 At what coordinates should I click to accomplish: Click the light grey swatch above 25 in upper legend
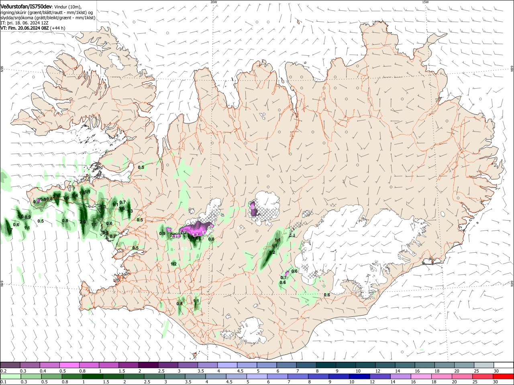[x=484, y=365]
